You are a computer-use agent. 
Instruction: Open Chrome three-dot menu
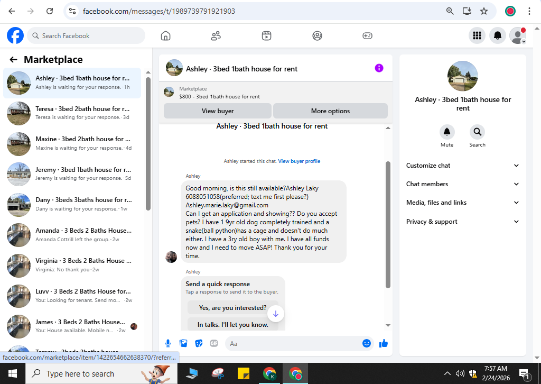[529, 11]
